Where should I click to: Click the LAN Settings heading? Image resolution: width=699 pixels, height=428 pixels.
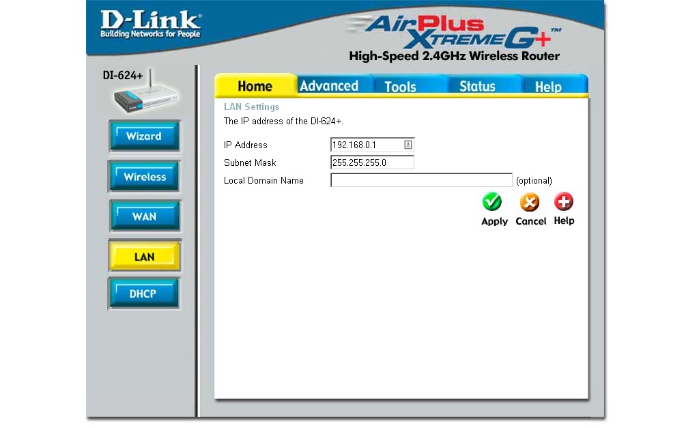pyautogui.click(x=251, y=106)
